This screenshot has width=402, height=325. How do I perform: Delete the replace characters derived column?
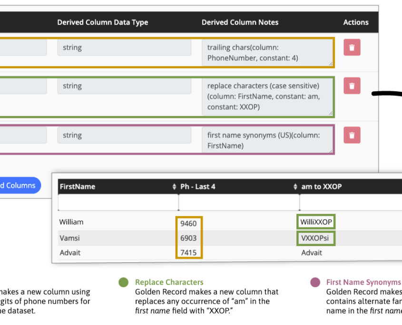pyautogui.click(x=352, y=86)
